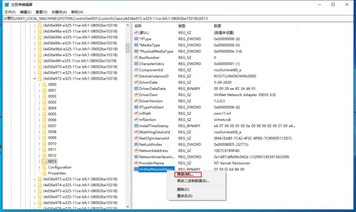
Task: Click the Configuration folder icon
Action: pyautogui.click(x=44, y=167)
